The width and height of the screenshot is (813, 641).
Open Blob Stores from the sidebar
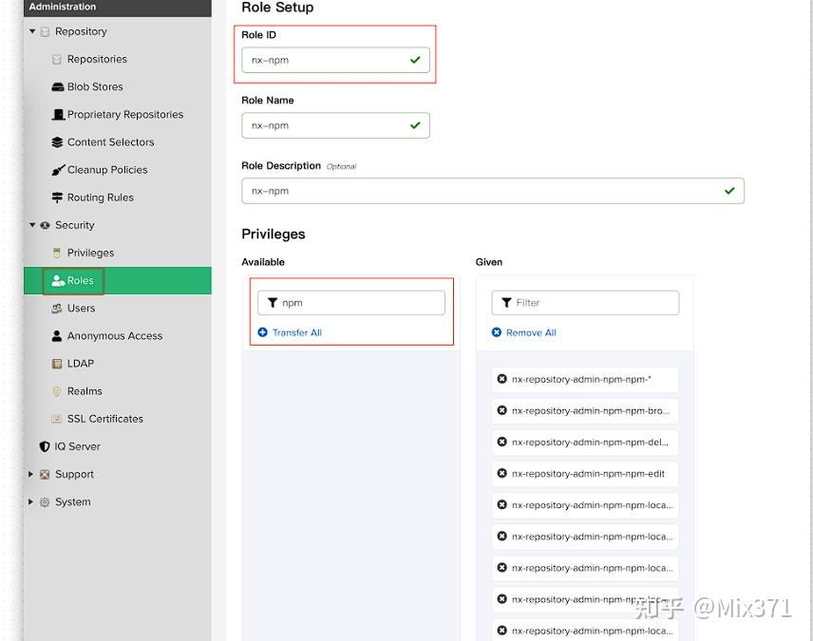[94, 86]
